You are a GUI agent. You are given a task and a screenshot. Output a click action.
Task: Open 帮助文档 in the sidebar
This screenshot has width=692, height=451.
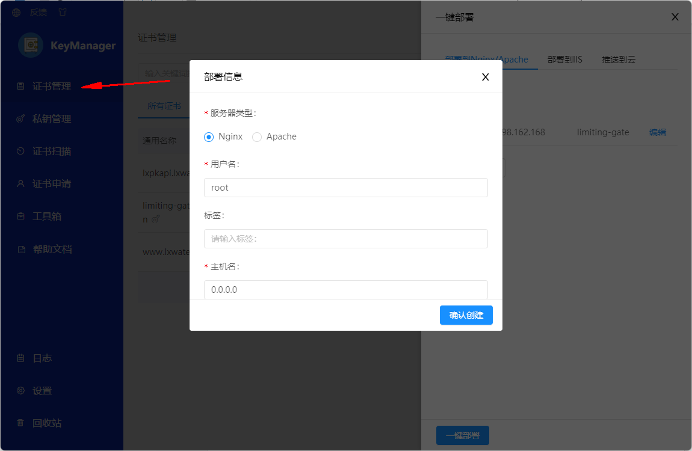(x=52, y=249)
